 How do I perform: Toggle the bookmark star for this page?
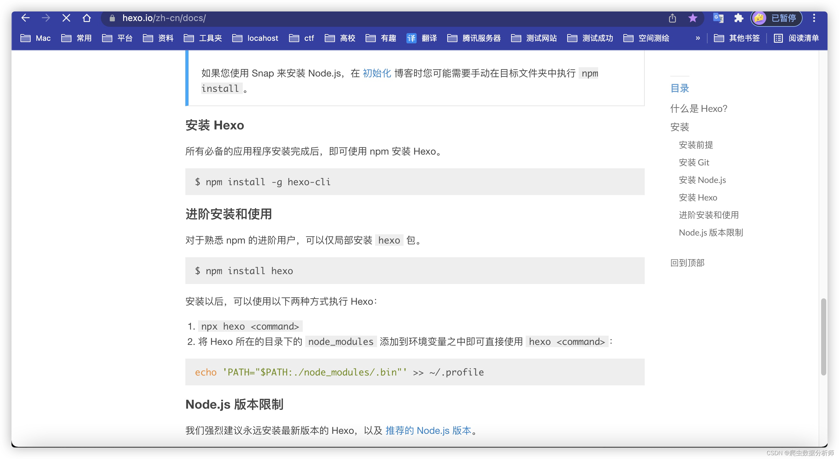coord(693,18)
